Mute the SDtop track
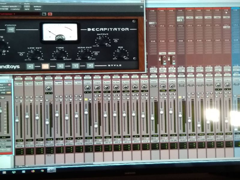Screen dimensions: 240x180 61,100
